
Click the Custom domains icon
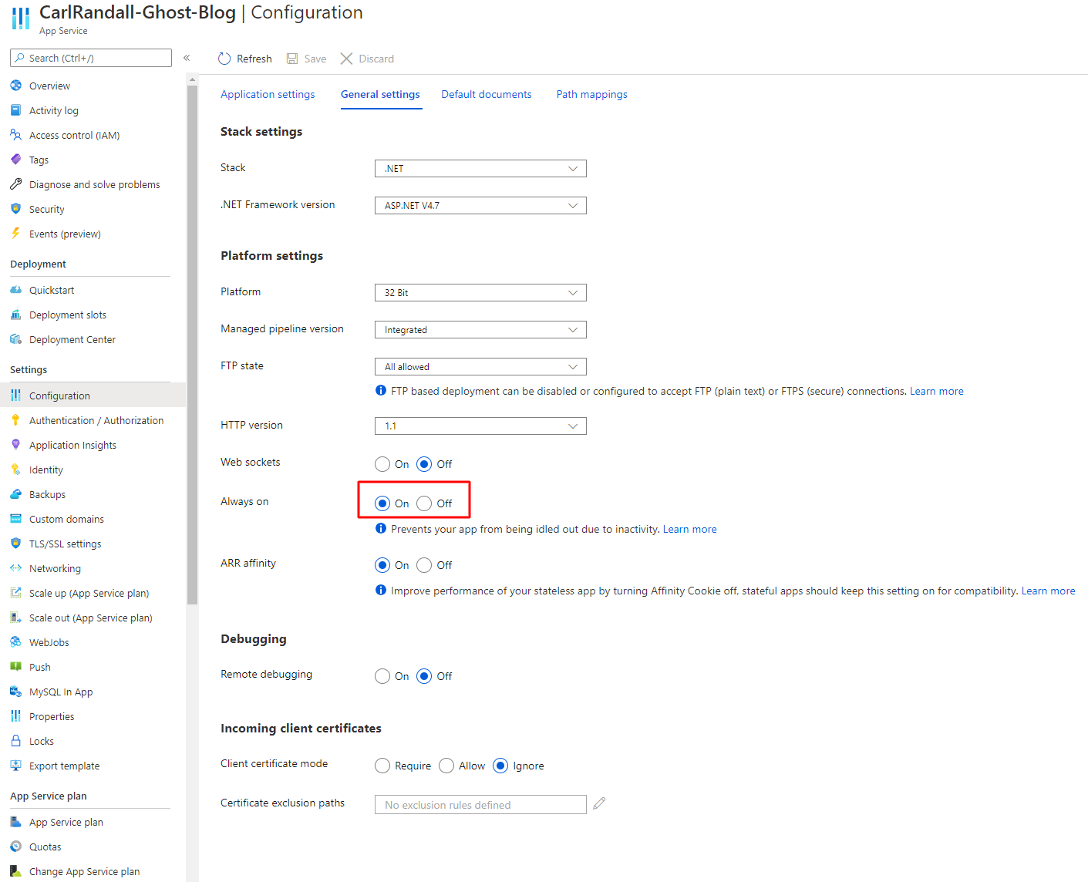click(15, 519)
